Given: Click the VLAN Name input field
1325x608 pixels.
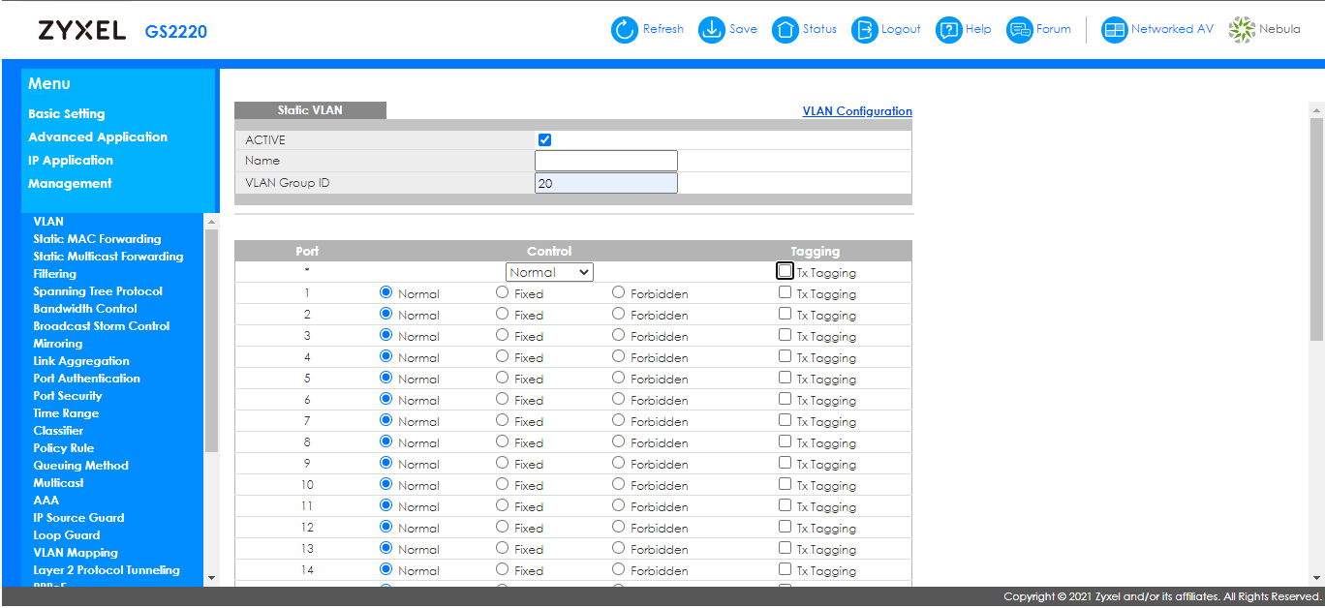Looking at the screenshot, I should pos(605,161).
